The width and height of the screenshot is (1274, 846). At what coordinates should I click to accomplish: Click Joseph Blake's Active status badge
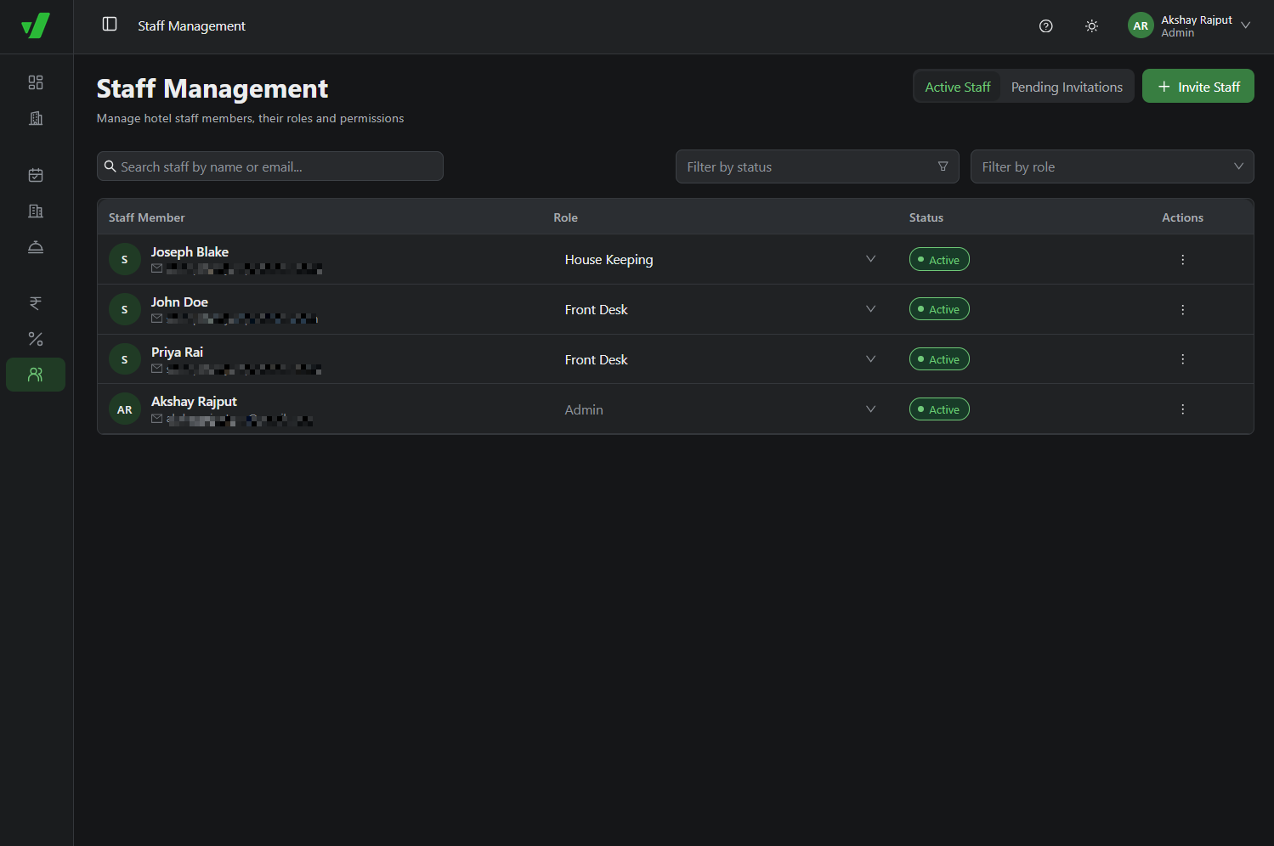coord(939,259)
